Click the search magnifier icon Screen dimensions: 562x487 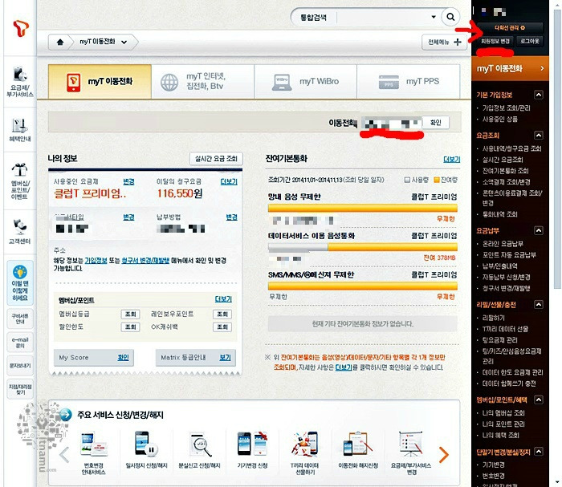click(x=450, y=17)
